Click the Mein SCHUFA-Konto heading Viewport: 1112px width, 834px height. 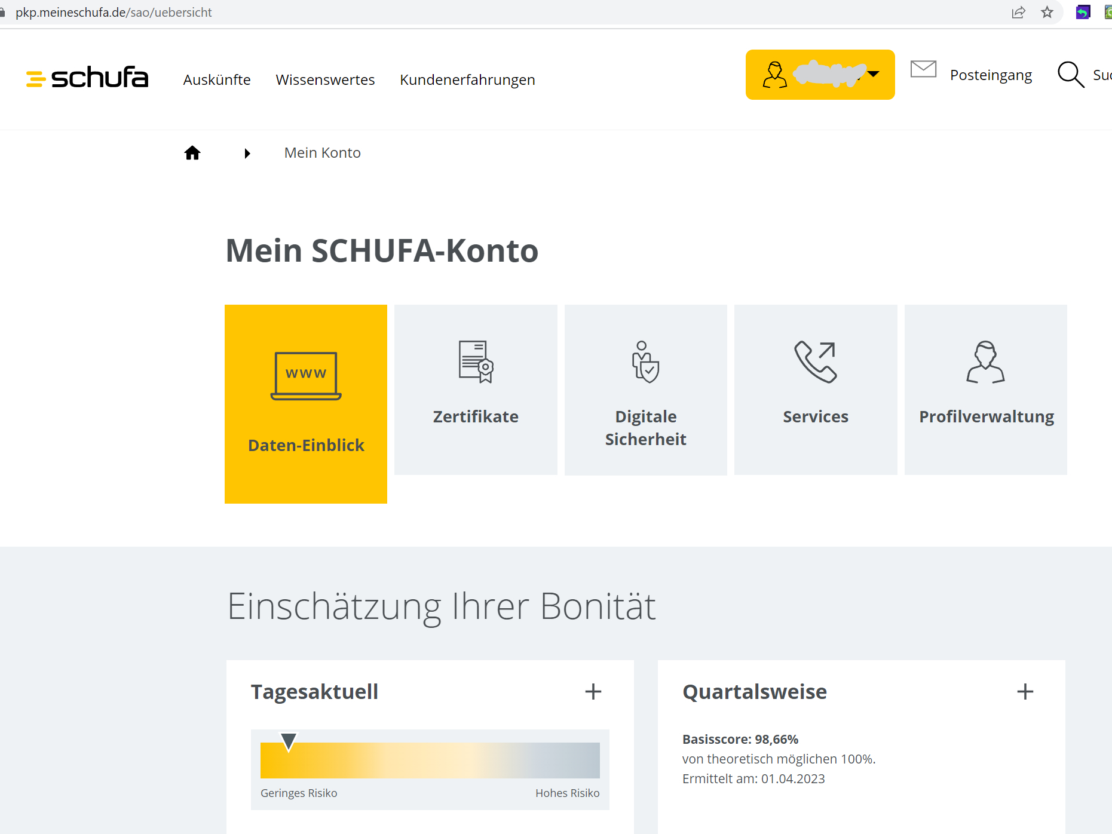coord(382,250)
